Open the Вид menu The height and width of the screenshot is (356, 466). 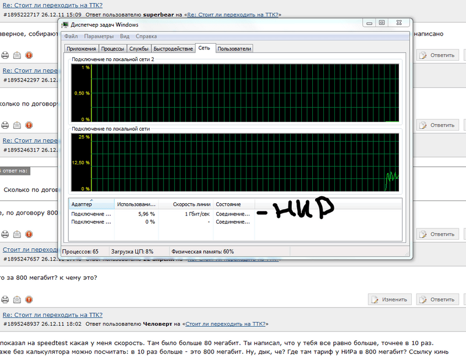(x=125, y=36)
